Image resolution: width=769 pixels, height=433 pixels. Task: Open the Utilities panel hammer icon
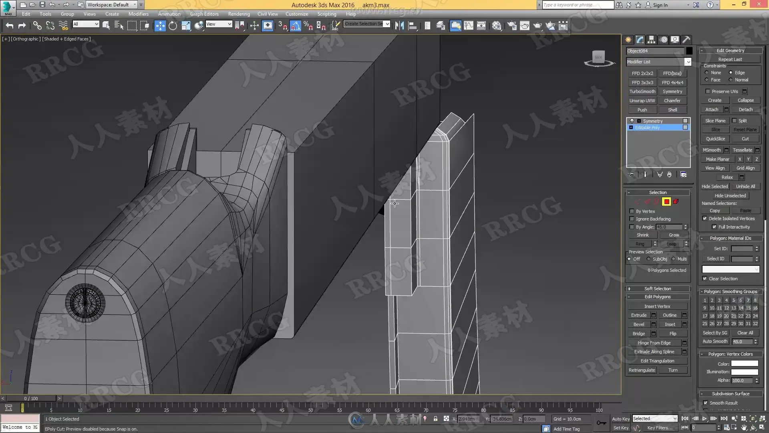pyautogui.click(x=686, y=39)
